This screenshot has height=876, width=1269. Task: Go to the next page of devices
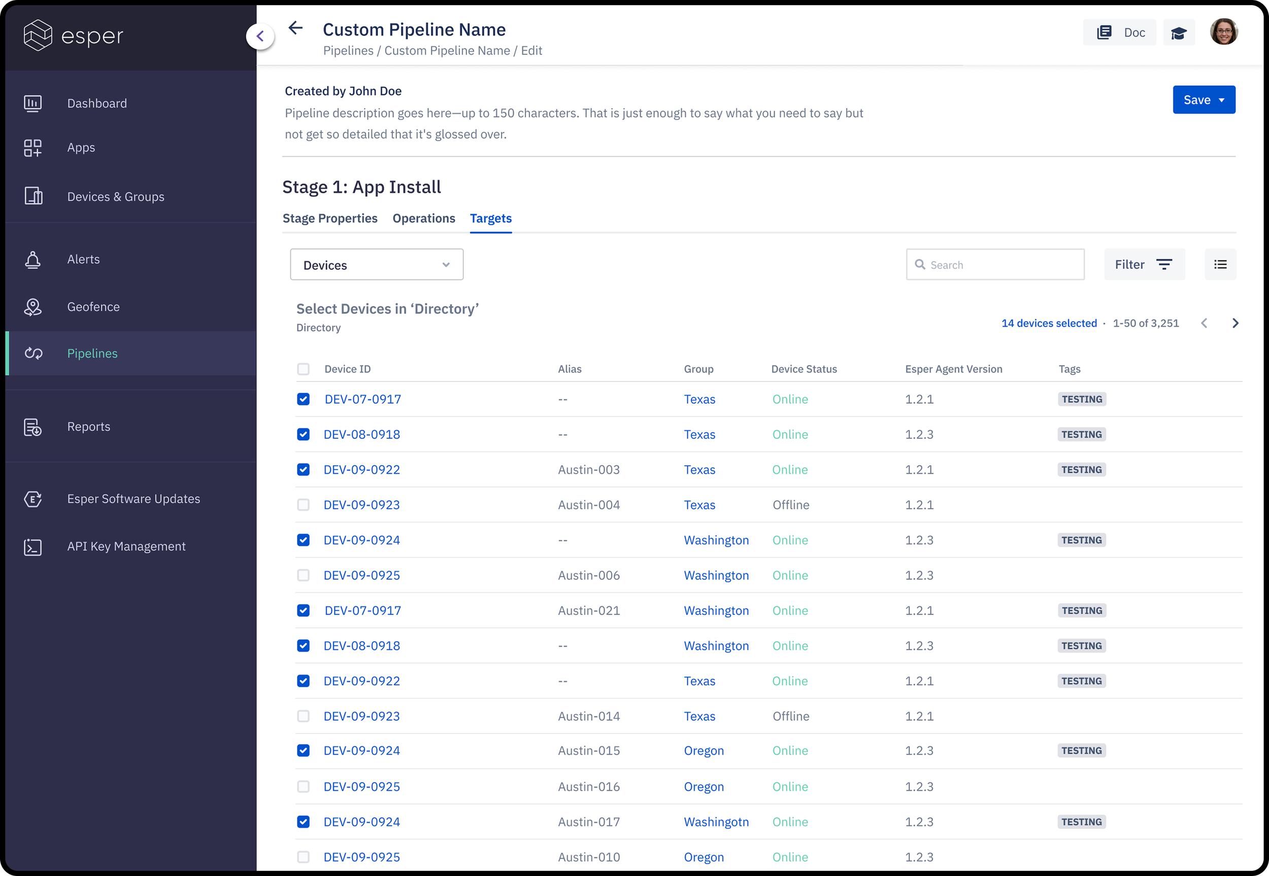(1235, 323)
